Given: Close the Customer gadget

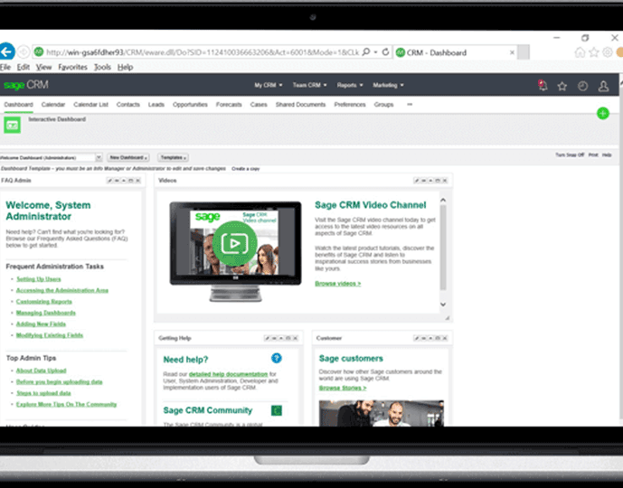Looking at the screenshot, I should tap(445, 338).
